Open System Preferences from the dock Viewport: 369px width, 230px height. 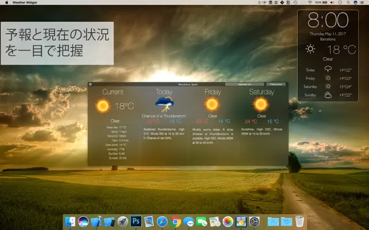[254, 221]
